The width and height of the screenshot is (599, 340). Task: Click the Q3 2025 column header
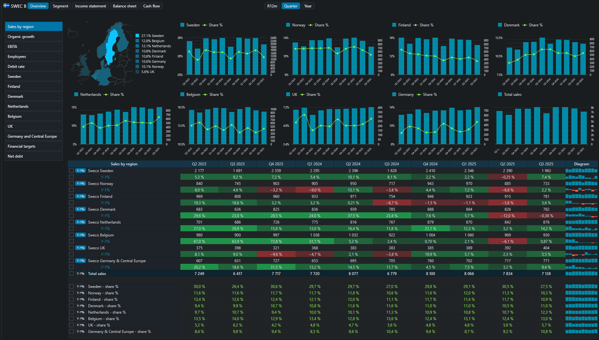click(x=546, y=164)
